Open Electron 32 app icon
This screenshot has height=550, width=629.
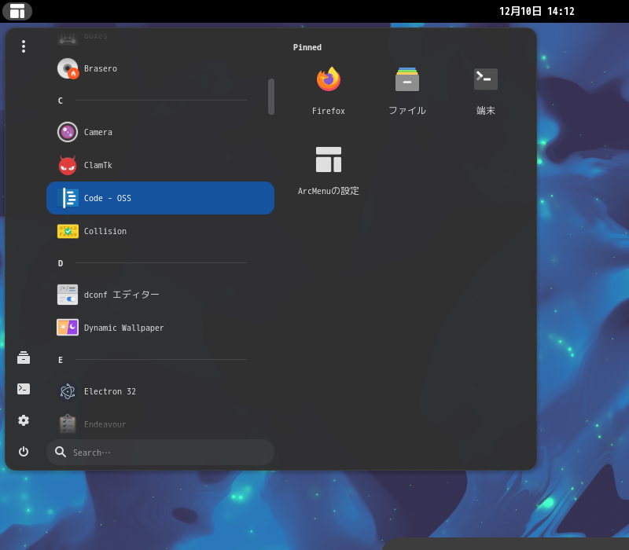(x=68, y=391)
